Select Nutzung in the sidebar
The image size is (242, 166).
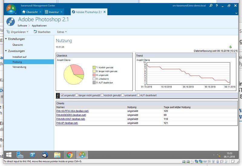coord(29,62)
